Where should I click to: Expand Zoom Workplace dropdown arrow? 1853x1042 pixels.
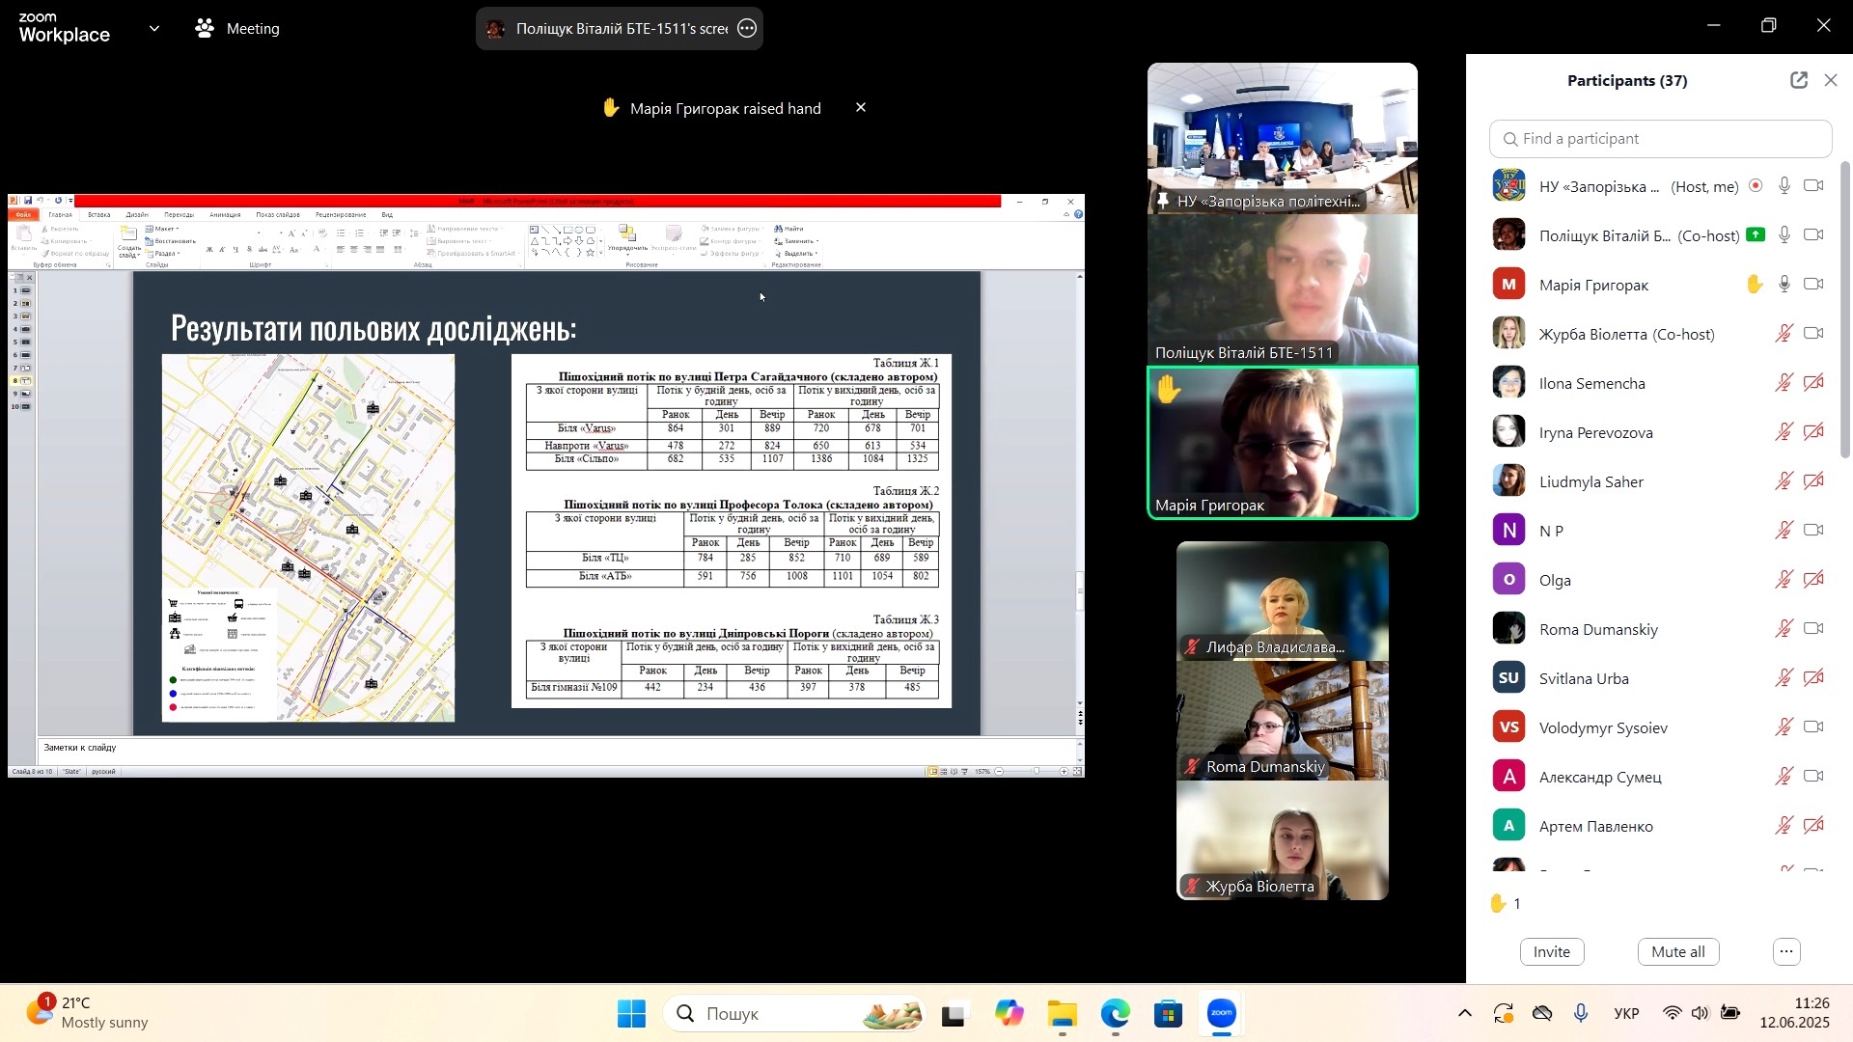pyautogui.click(x=154, y=29)
